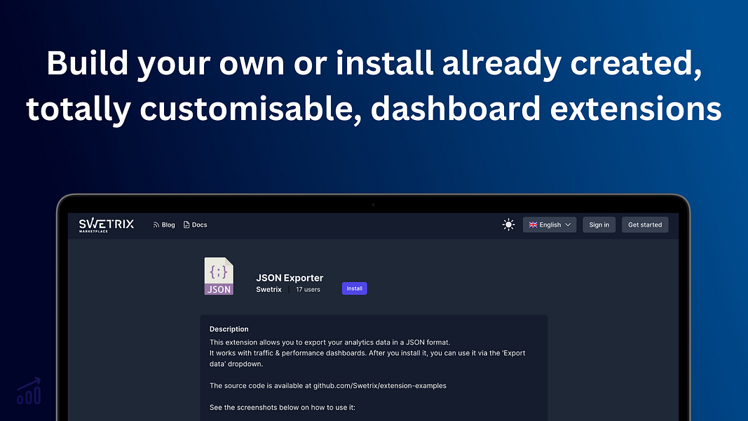The image size is (748, 421).
Task: Click the Description heading
Action: tap(229, 329)
